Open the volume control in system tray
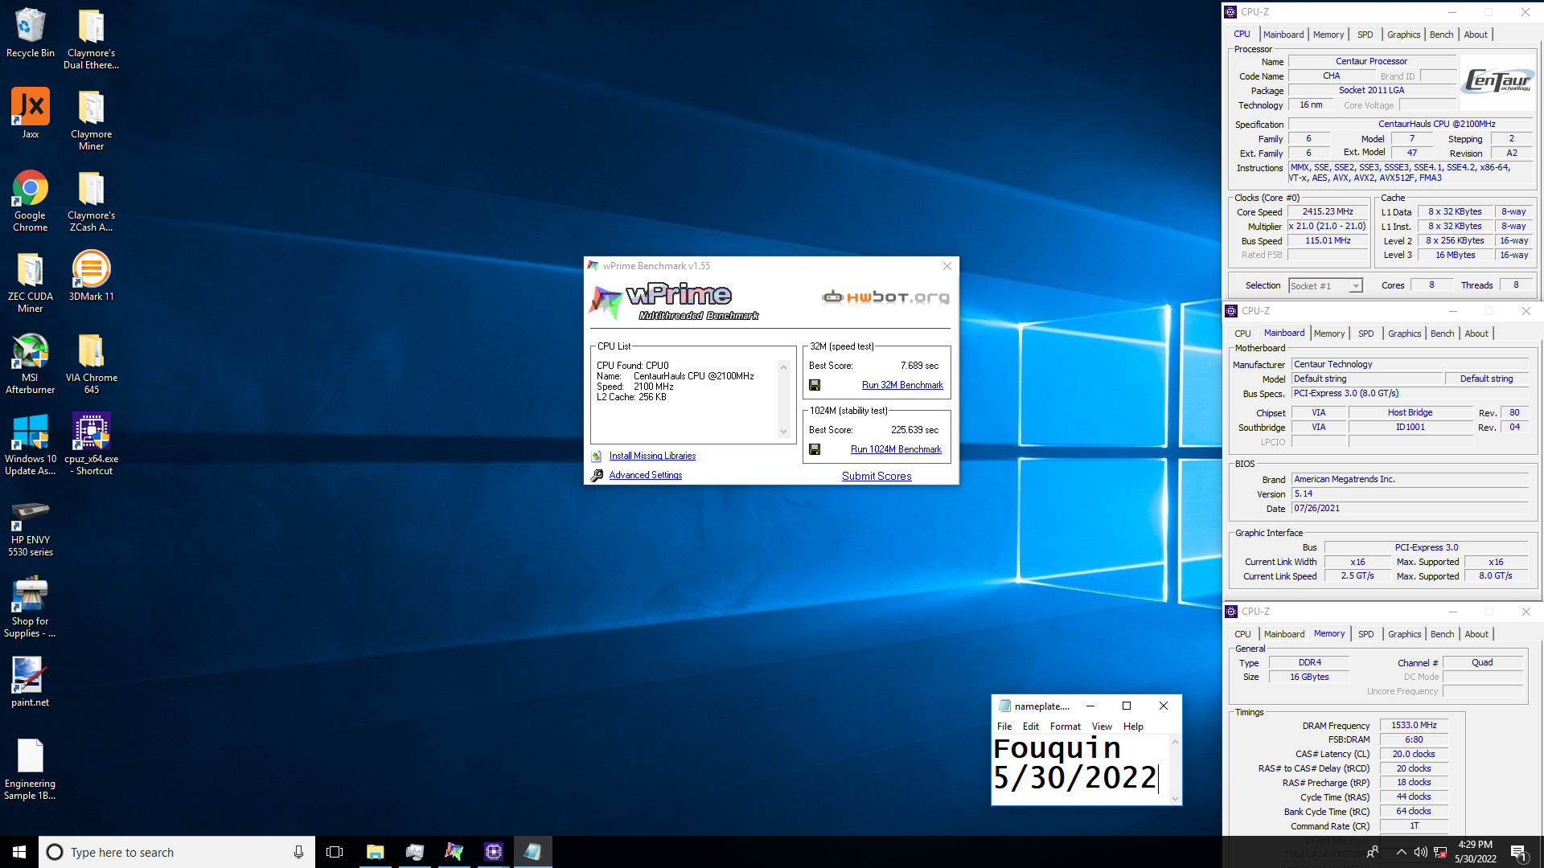Image resolution: width=1544 pixels, height=868 pixels. pyautogui.click(x=1420, y=852)
